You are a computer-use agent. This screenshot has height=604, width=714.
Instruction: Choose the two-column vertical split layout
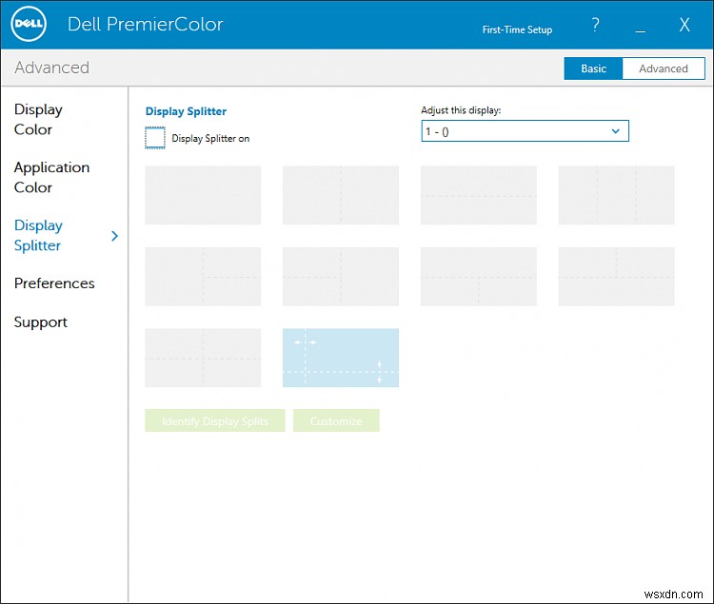point(341,195)
